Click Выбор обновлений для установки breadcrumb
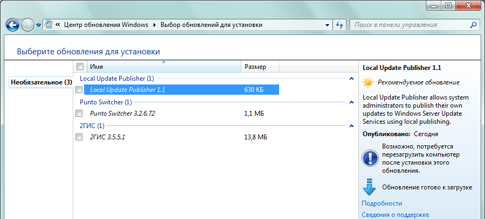485x219 pixels. (x=211, y=25)
